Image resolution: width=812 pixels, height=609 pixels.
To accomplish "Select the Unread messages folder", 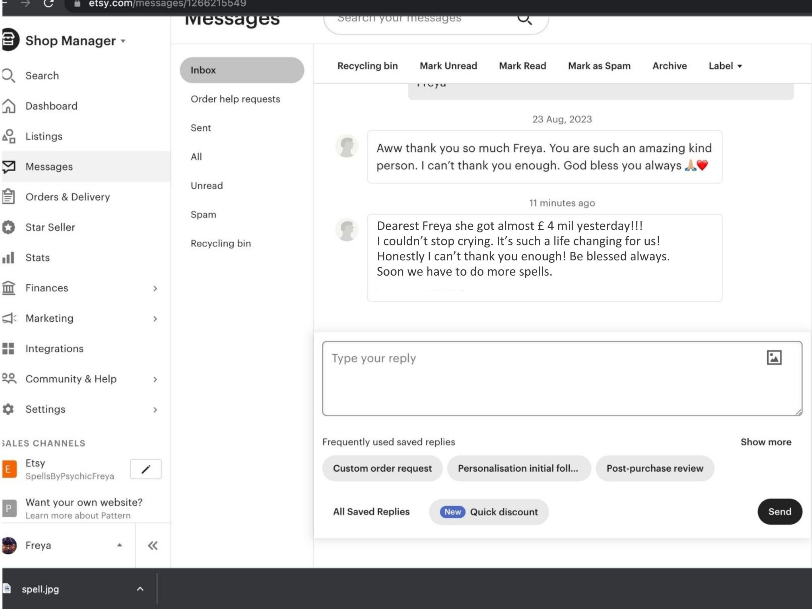I will (x=207, y=186).
